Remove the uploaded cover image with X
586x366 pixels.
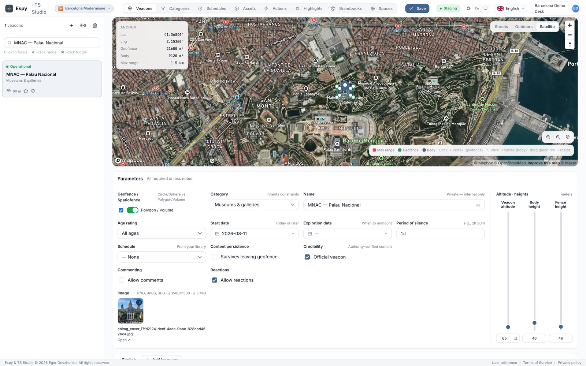point(140,302)
